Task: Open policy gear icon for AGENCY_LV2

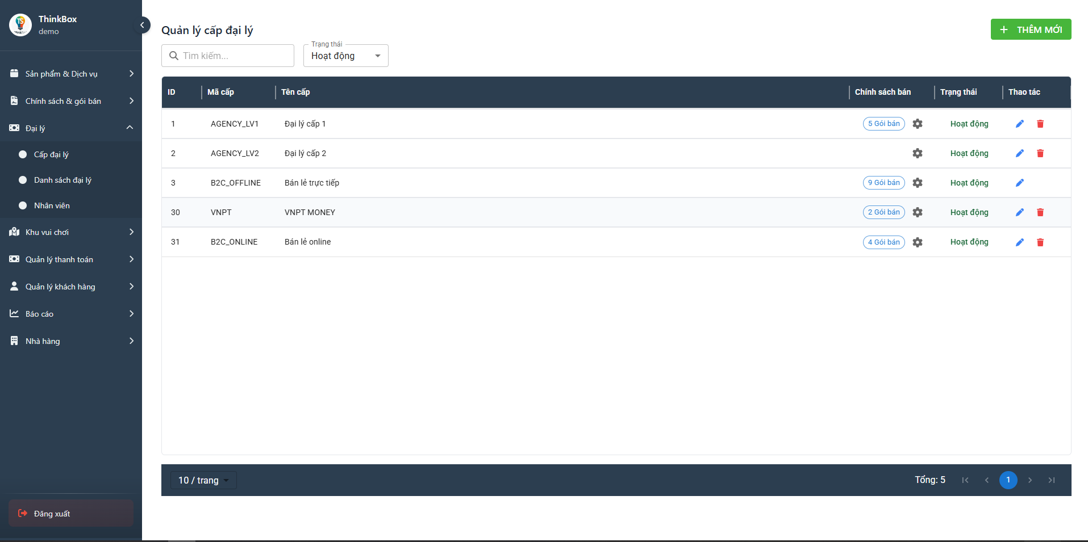Action: (x=918, y=153)
